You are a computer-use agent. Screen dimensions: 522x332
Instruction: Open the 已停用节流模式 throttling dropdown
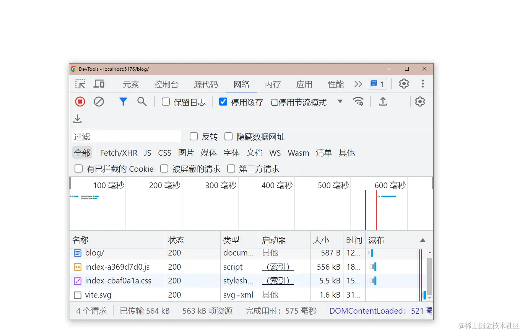[x=307, y=102]
